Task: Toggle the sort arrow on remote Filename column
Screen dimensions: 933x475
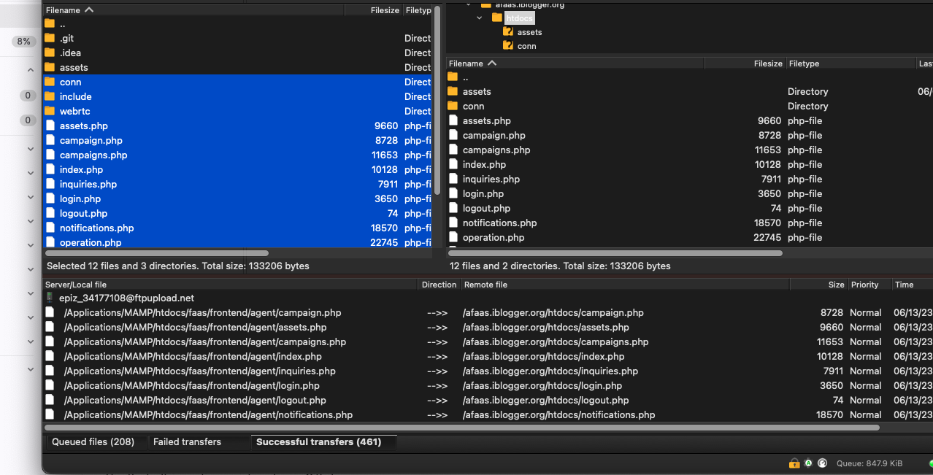Action: [492, 63]
